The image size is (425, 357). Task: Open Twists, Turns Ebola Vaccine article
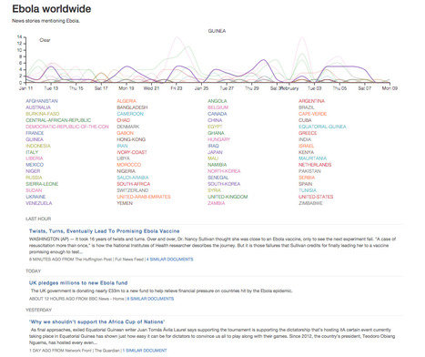coord(104,231)
